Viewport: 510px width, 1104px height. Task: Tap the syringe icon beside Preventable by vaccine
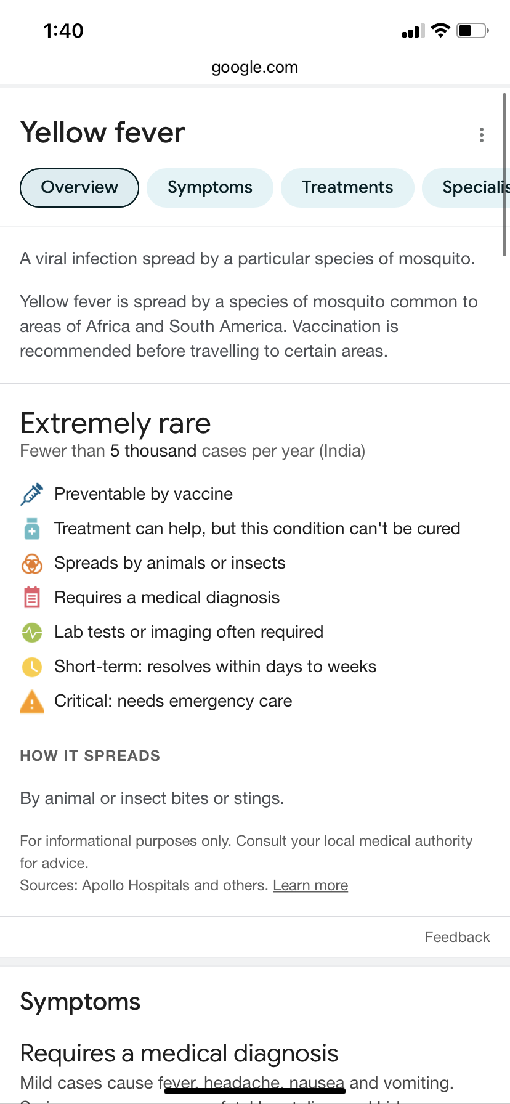pyautogui.click(x=32, y=494)
